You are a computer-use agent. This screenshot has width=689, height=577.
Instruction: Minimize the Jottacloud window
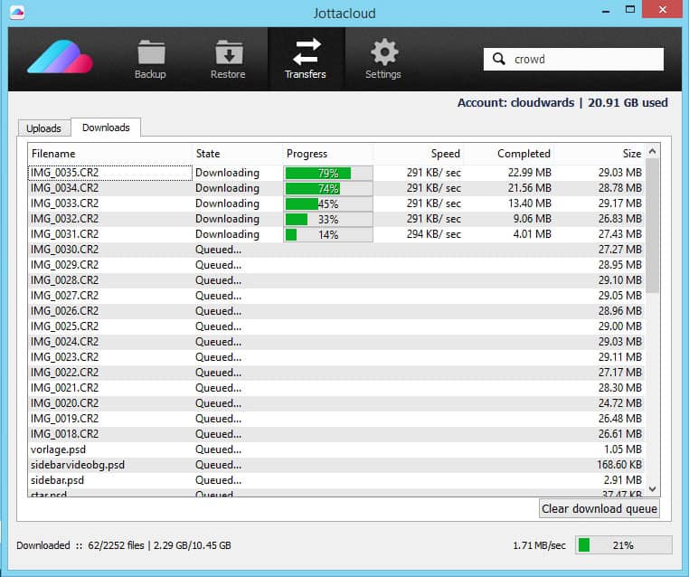[x=606, y=10]
